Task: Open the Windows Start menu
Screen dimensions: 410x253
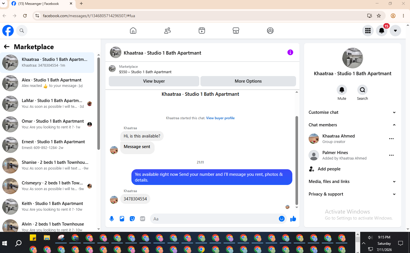Action: point(5,243)
